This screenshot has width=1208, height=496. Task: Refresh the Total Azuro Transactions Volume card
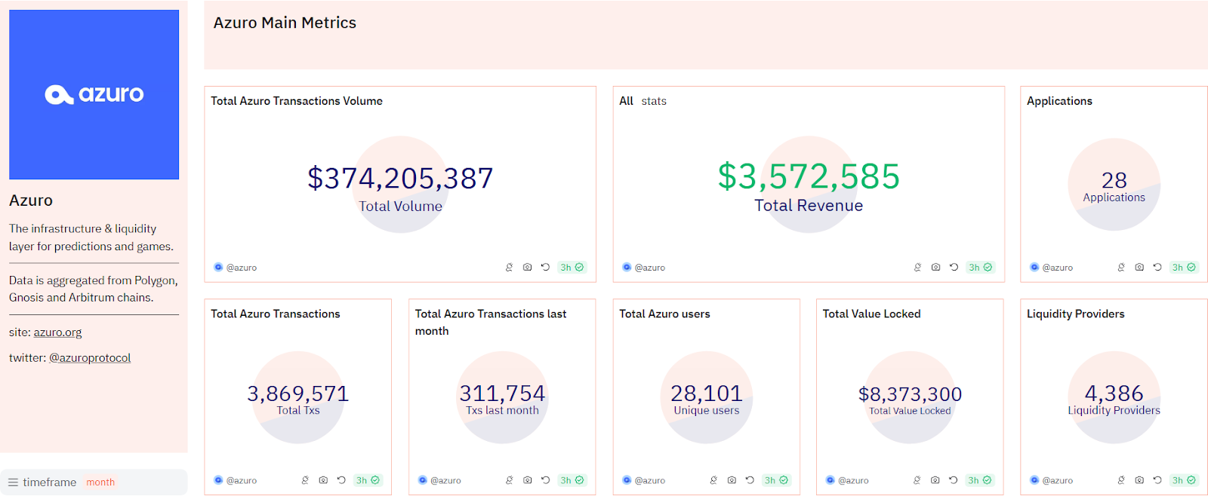click(x=546, y=268)
